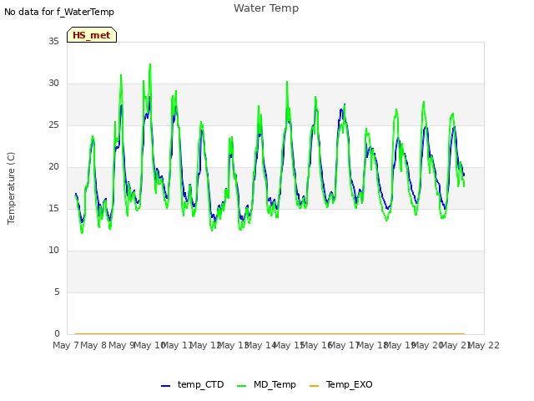Click the y-axis value 30
Image resolution: width=534 pixels, height=401 pixels.
53,84
